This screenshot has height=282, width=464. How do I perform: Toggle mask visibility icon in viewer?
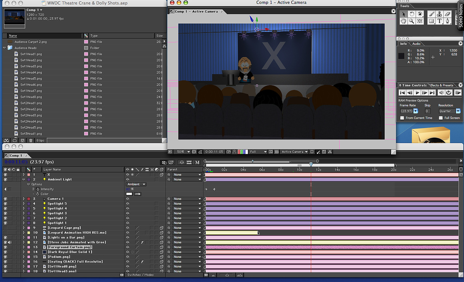(x=200, y=152)
